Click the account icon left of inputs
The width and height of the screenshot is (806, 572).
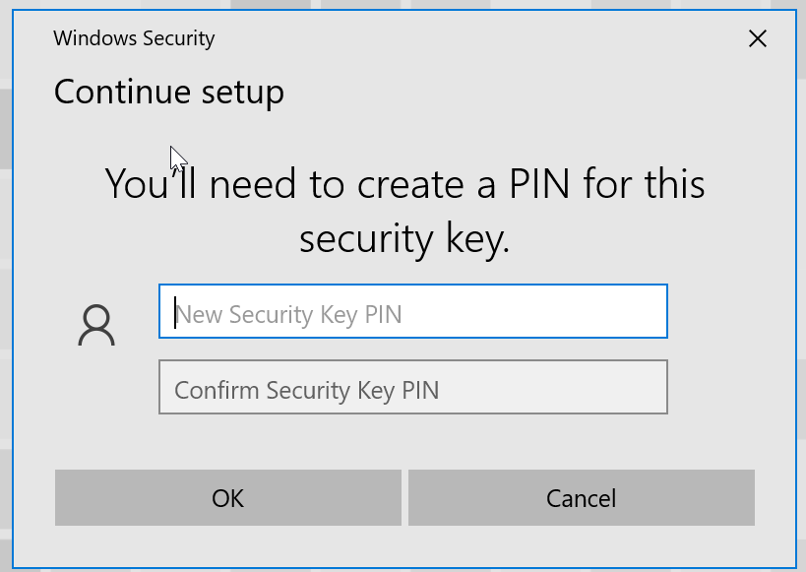96,326
